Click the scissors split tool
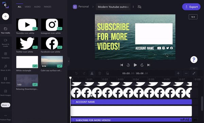Image resolution: width=204 pixels, height=123 pixels. 92,73
